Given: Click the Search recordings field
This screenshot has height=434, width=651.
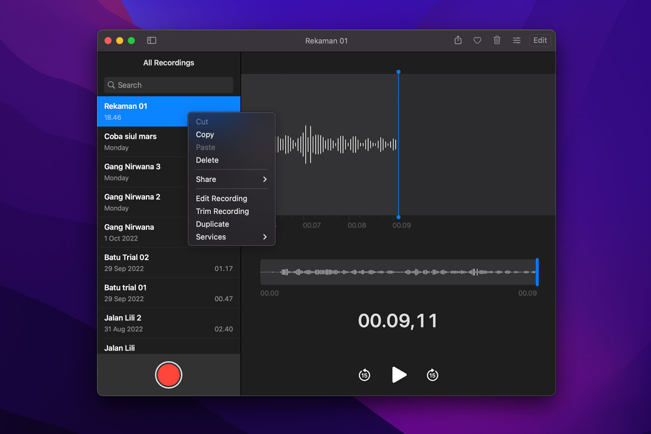Looking at the screenshot, I should tap(169, 85).
